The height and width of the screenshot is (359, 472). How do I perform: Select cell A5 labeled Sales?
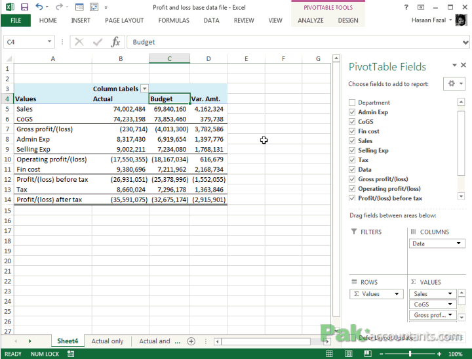coord(52,109)
